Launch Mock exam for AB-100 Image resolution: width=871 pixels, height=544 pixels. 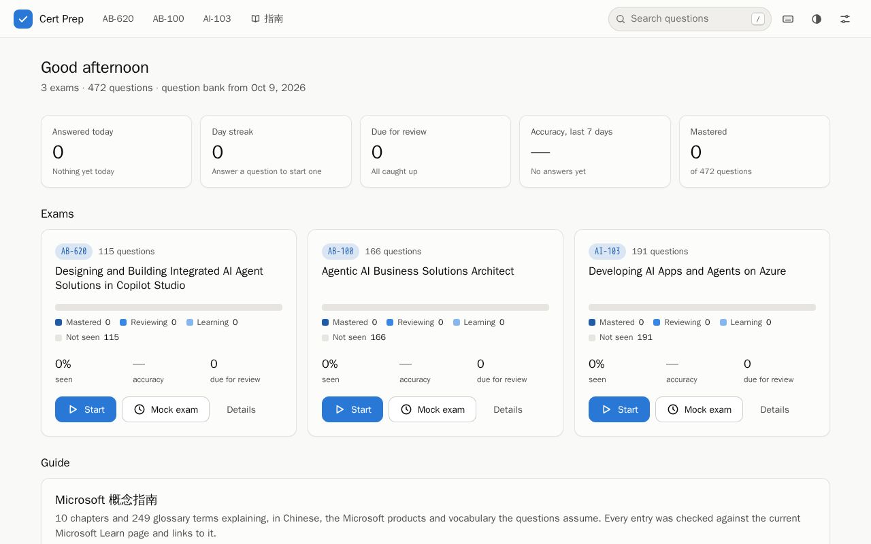pyautogui.click(x=432, y=409)
